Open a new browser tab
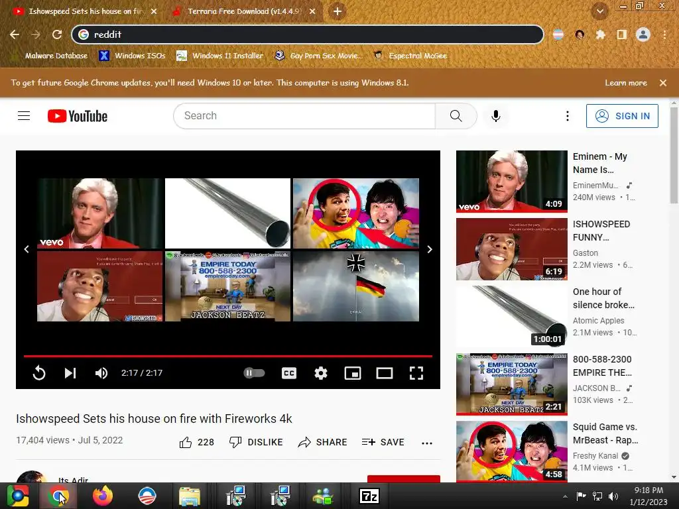This screenshot has width=679, height=509. pos(338,11)
